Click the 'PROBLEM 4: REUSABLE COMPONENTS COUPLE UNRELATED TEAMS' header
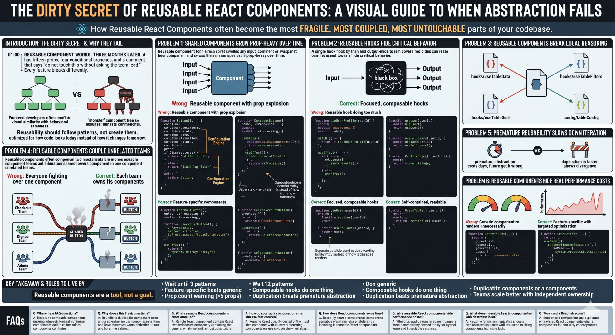 (77, 151)
